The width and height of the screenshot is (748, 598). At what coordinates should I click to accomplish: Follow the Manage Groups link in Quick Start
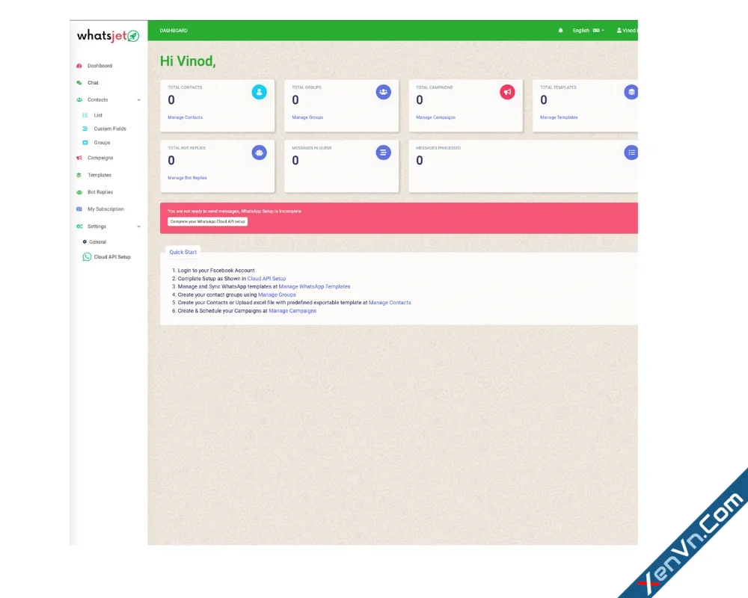[x=277, y=294]
